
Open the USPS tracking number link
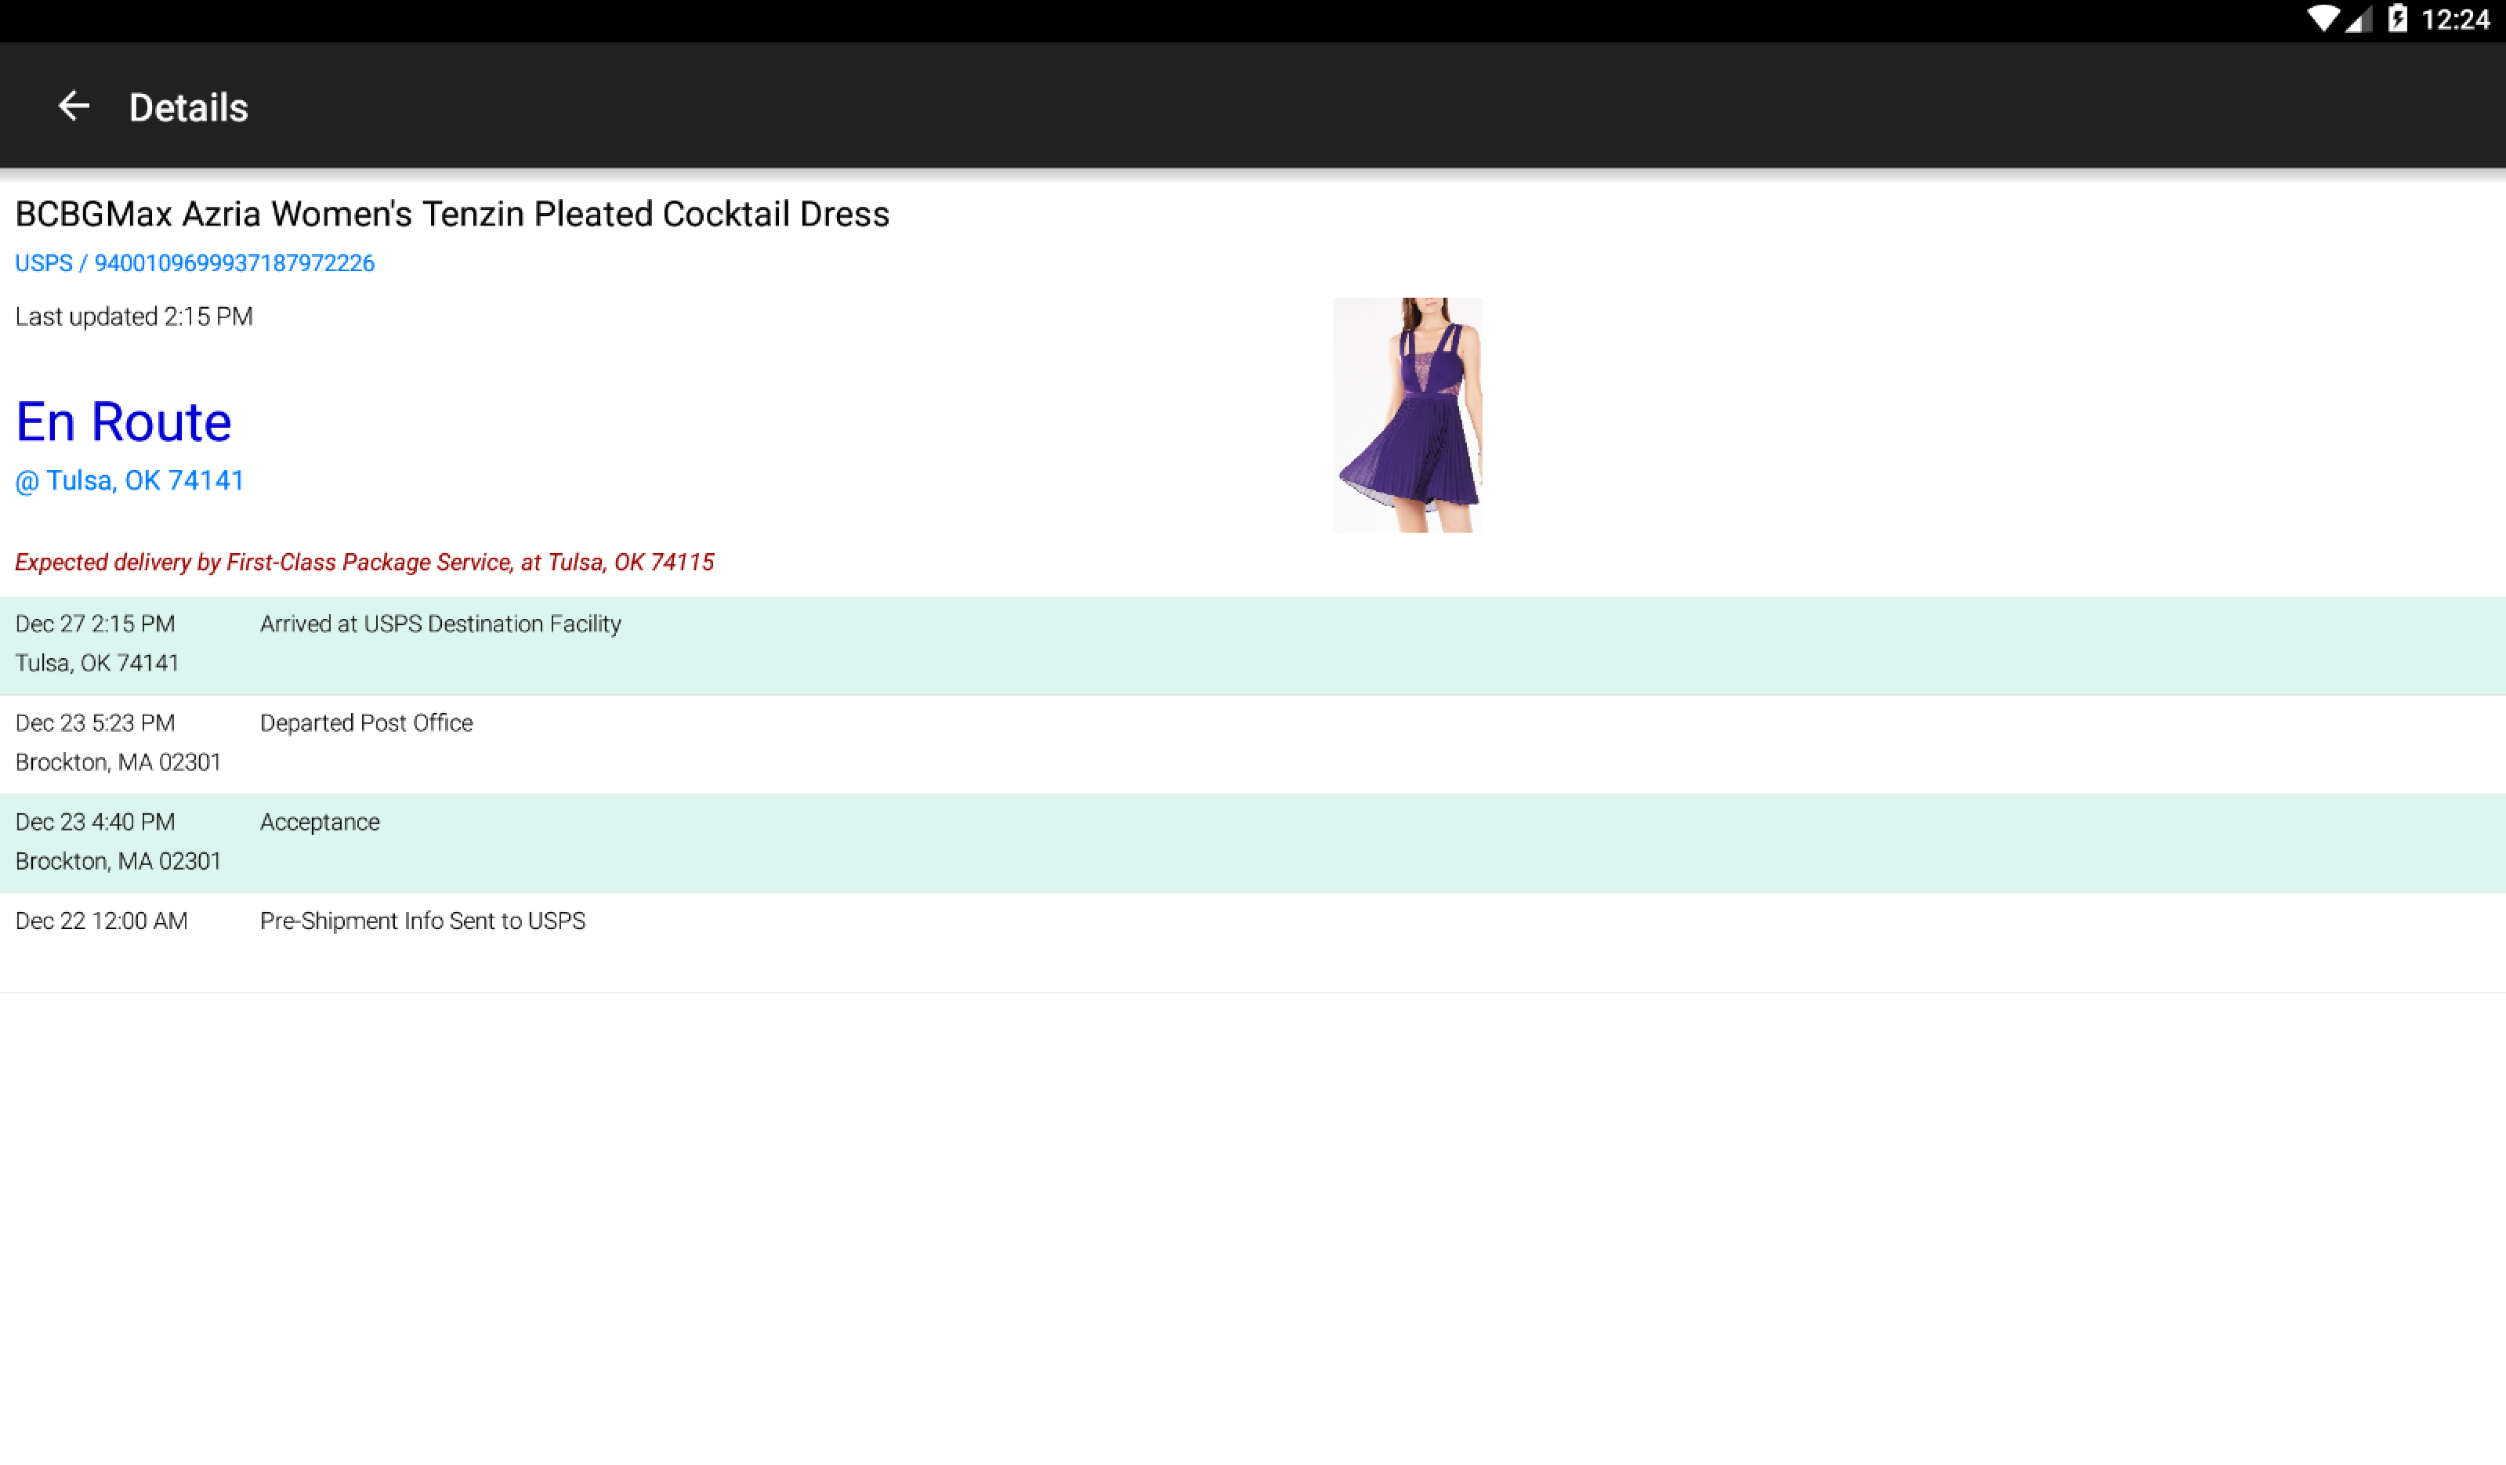point(195,263)
